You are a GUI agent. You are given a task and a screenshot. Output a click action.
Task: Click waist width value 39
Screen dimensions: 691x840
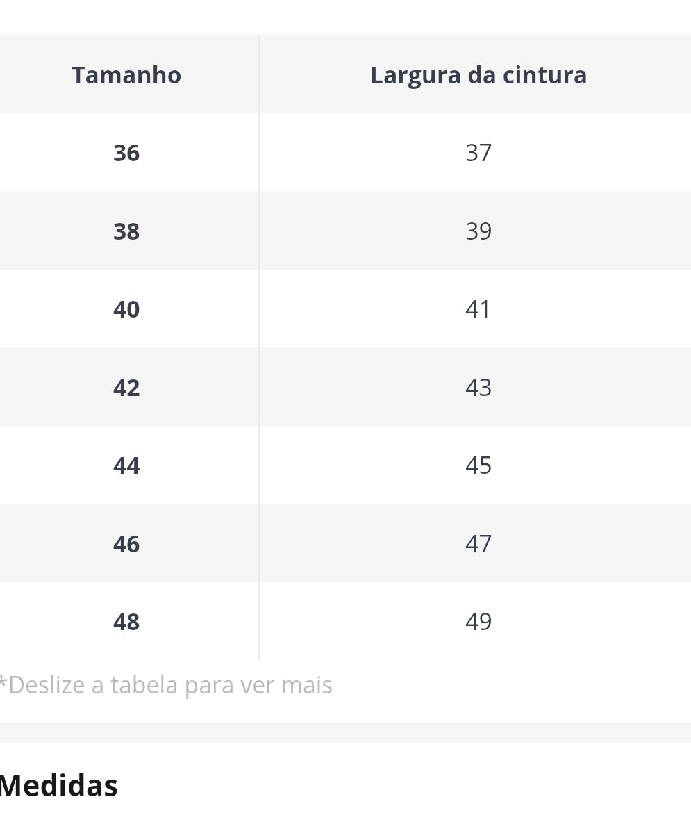coord(478,231)
